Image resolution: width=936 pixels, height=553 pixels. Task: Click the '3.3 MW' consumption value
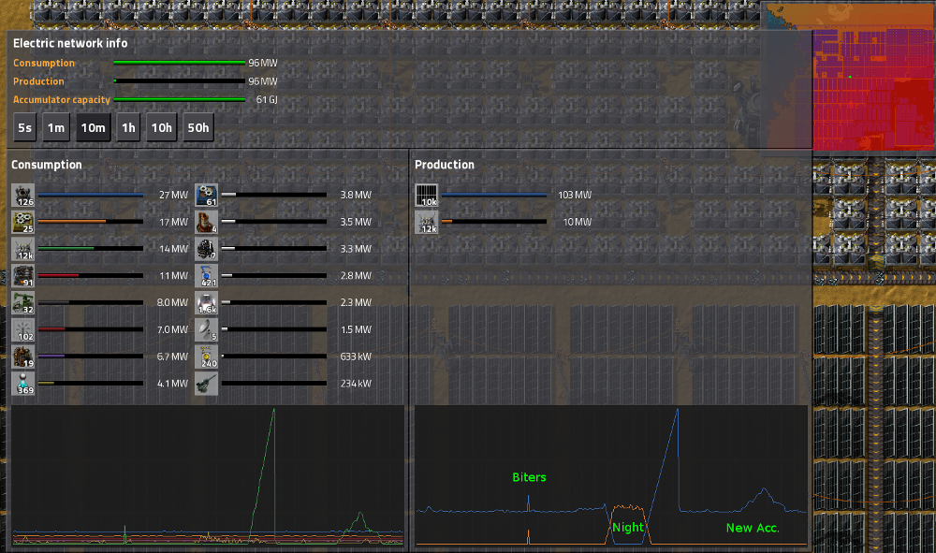(x=356, y=249)
